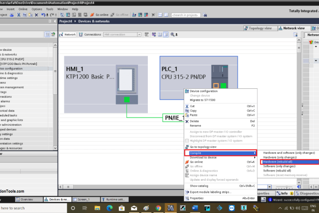
Task: Toggle the Connections mode button
Action: (90, 34)
